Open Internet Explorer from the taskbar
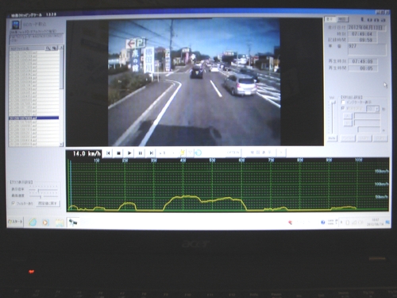This screenshot has width=397, height=298. click(x=33, y=222)
